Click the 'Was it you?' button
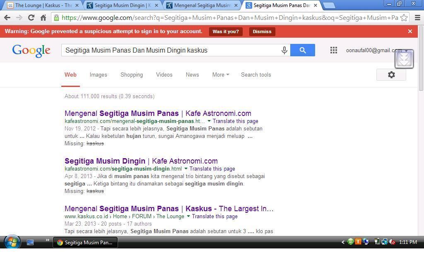This screenshot has width=424, height=265. (225, 31)
